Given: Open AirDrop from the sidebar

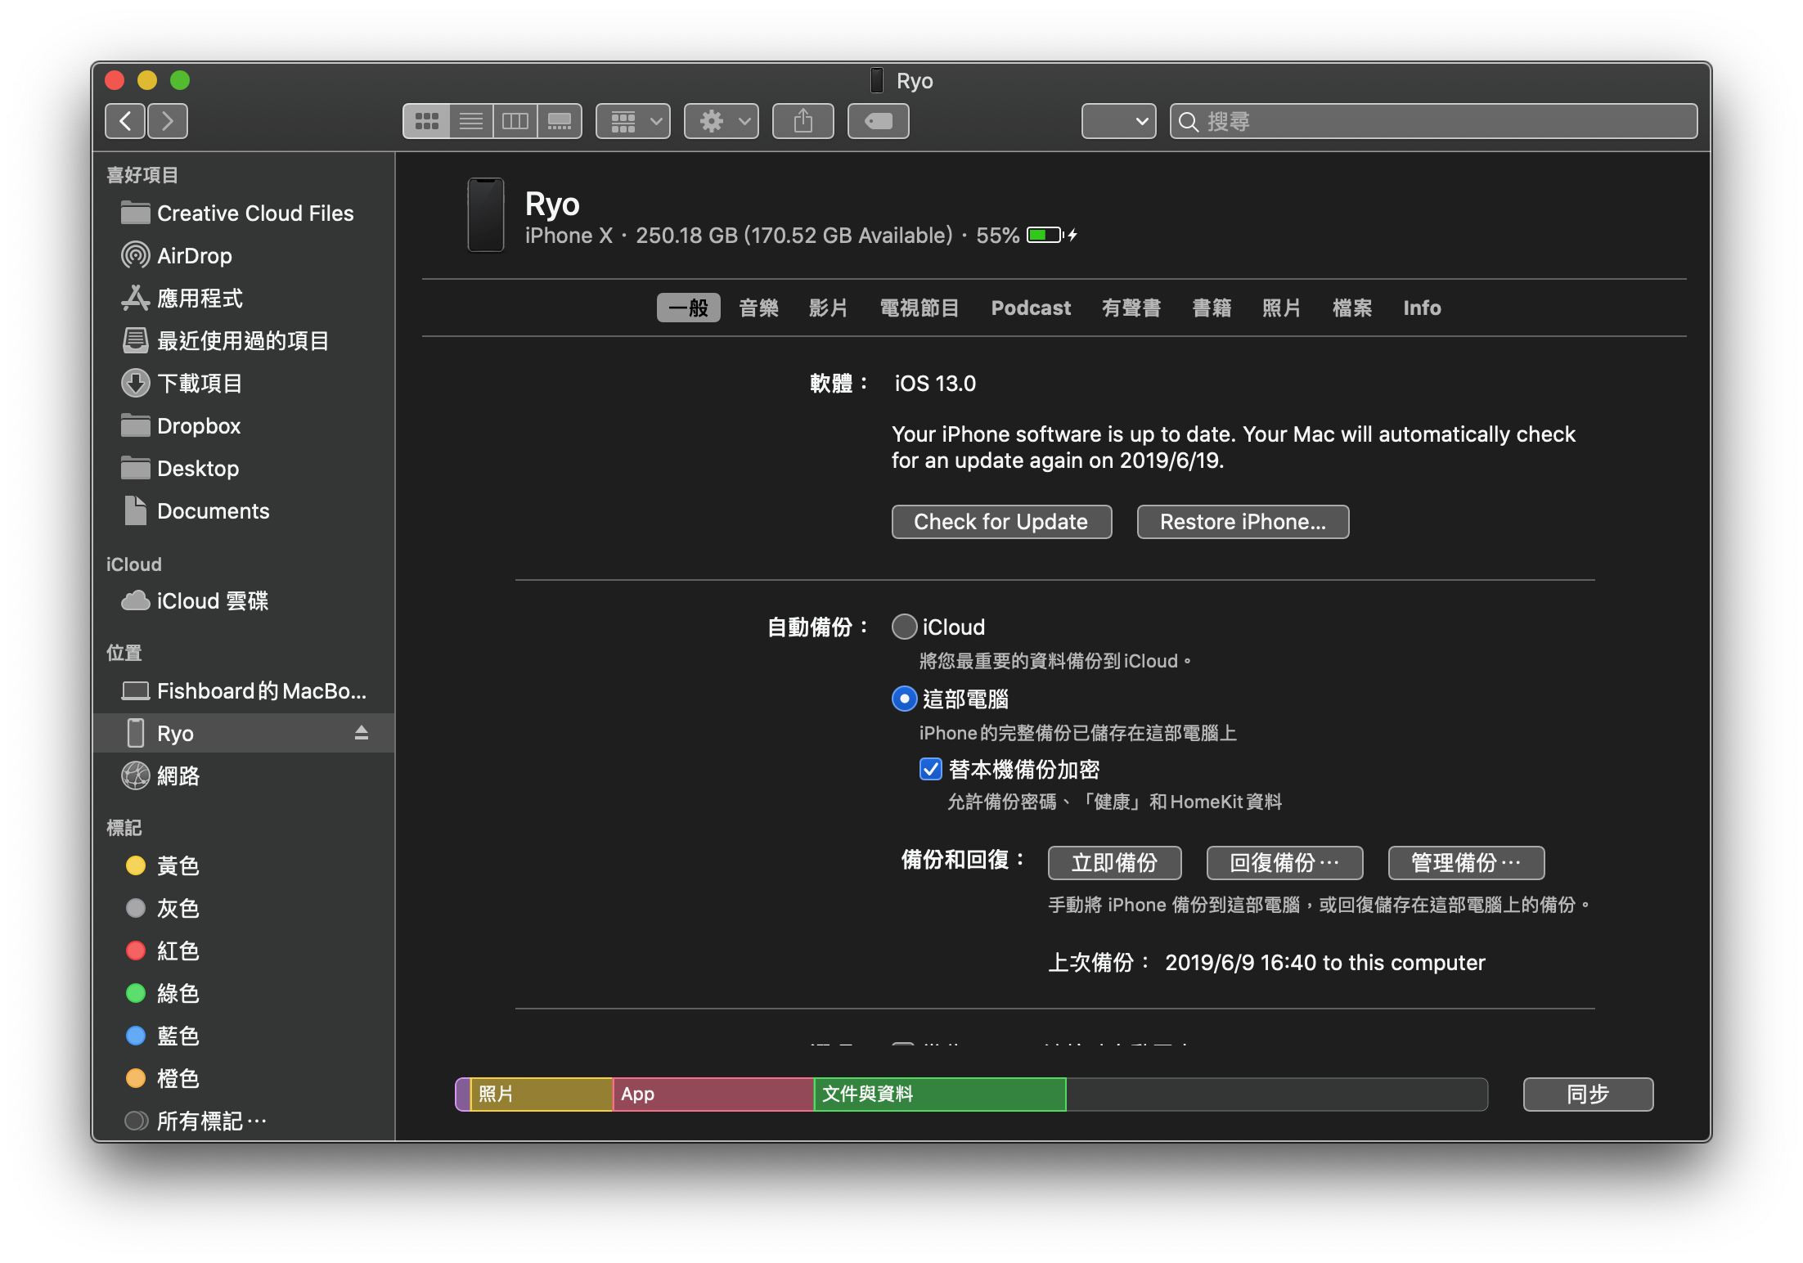Looking at the screenshot, I should (244, 256).
